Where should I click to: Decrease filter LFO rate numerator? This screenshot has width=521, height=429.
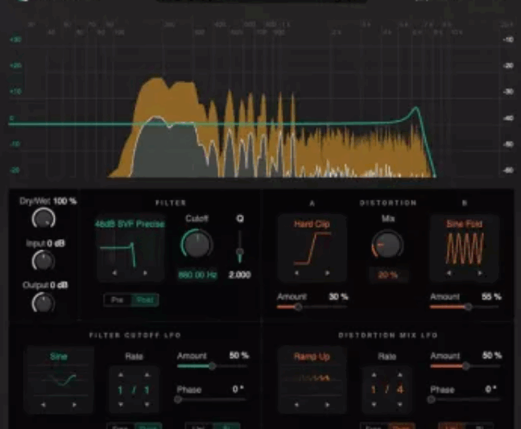(x=121, y=404)
